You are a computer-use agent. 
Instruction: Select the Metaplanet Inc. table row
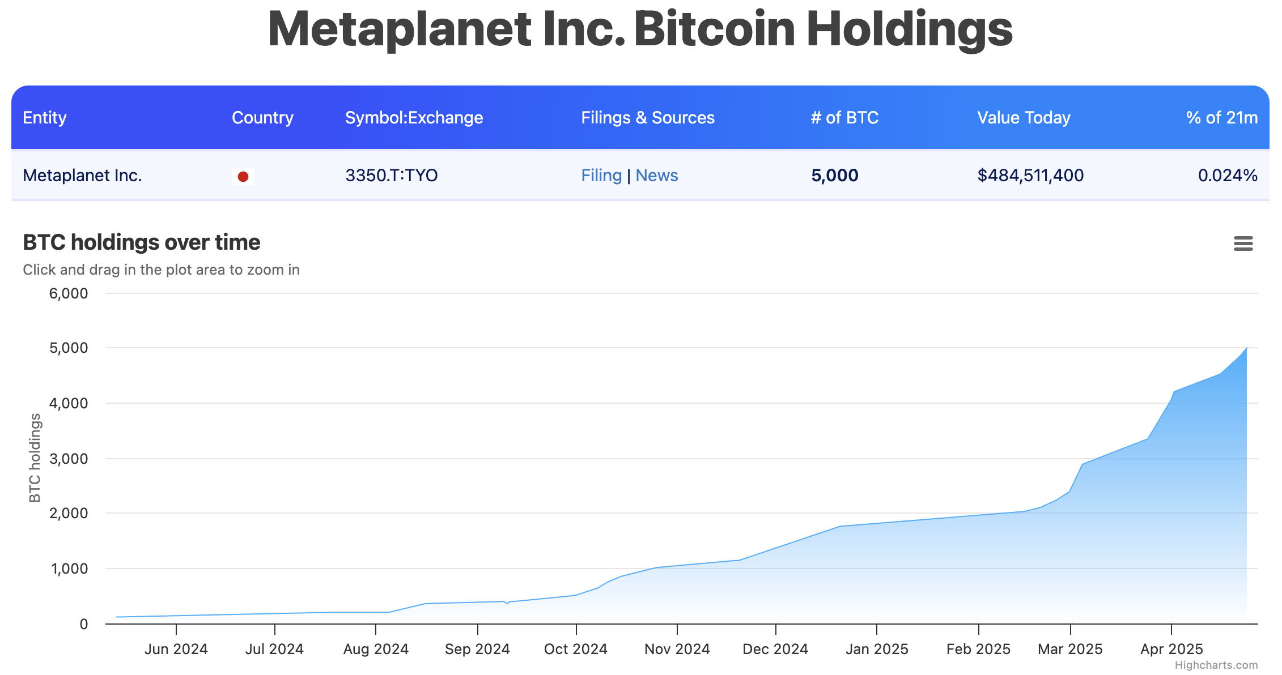coord(83,176)
